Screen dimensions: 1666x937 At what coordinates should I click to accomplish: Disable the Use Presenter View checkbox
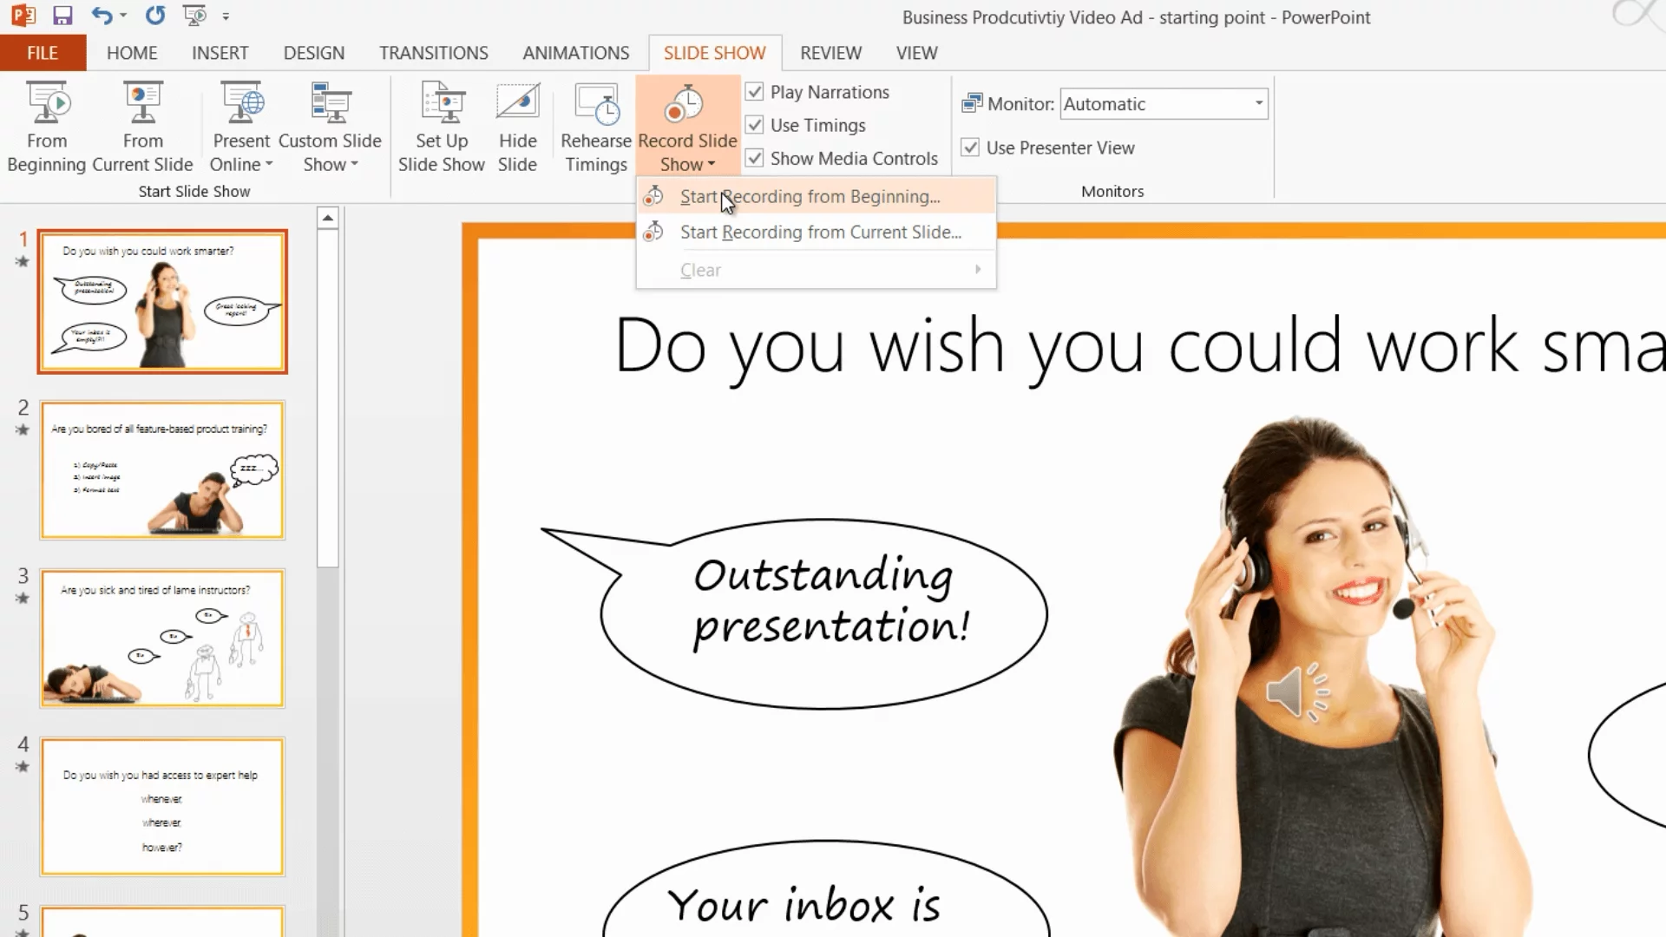970,147
